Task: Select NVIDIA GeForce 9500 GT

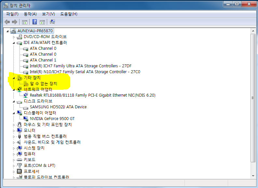Action: pos(52,119)
